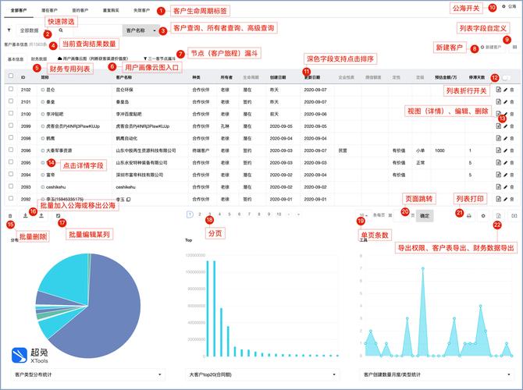Viewport: 523px width, 390px height.
Task: Edit customer row 2101 with pencil icon
Action: (506, 101)
